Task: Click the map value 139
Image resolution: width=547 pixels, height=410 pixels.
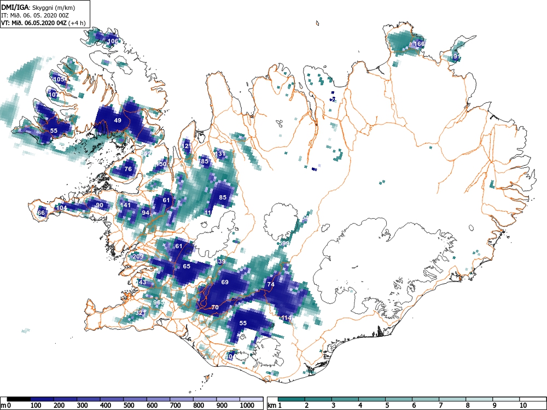Action: (x=220, y=261)
